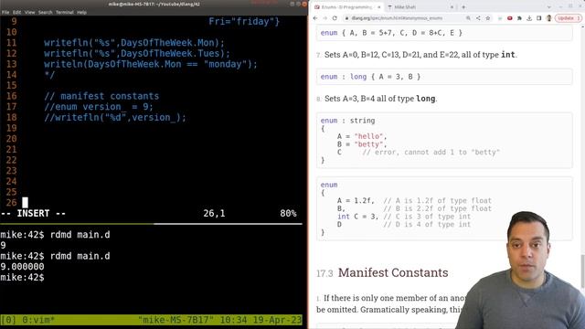Click enum : long { A = 3, B } code
Viewport: 585px width, 329px height.
pos(370,77)
